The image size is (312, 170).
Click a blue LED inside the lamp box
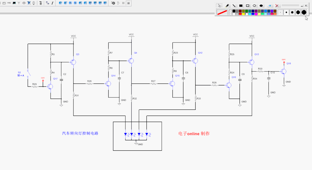pos(126,134)
